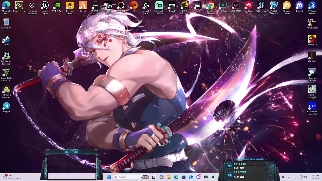
Task: Open Solo Leveling ARISE icon
Action: [x=312, y=92]
